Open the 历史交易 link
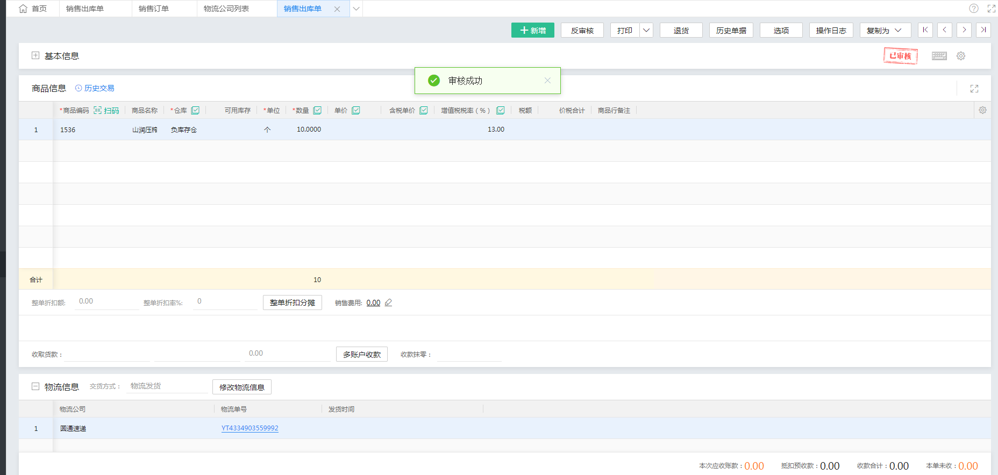 tap(95, 88)
